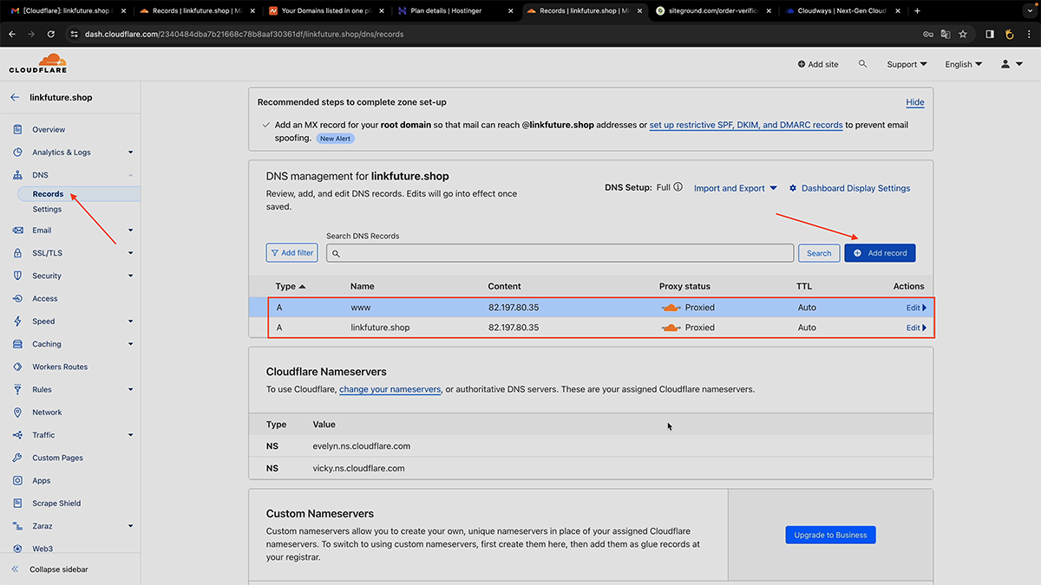This screenshot has width=1041, height=585.
Task: Switch to the Your Domains listed tab
Action: tap(324, 11)
